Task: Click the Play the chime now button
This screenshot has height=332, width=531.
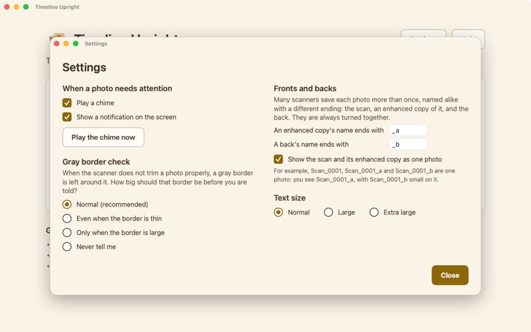Action: pyautogui.click(x=104, y=137)
